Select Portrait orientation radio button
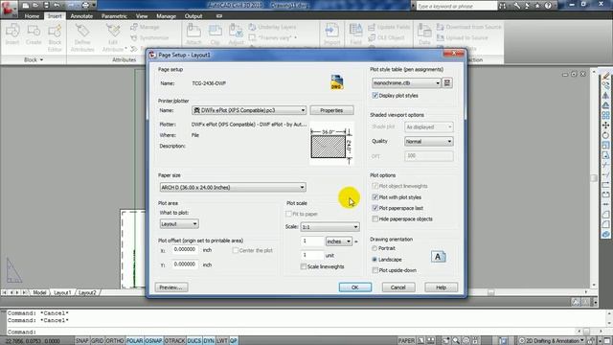 375,248
